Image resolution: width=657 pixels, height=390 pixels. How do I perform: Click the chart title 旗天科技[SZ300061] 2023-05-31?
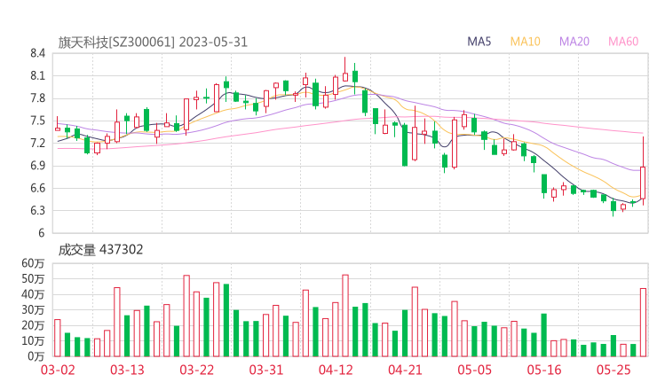(x=153, y=43)
